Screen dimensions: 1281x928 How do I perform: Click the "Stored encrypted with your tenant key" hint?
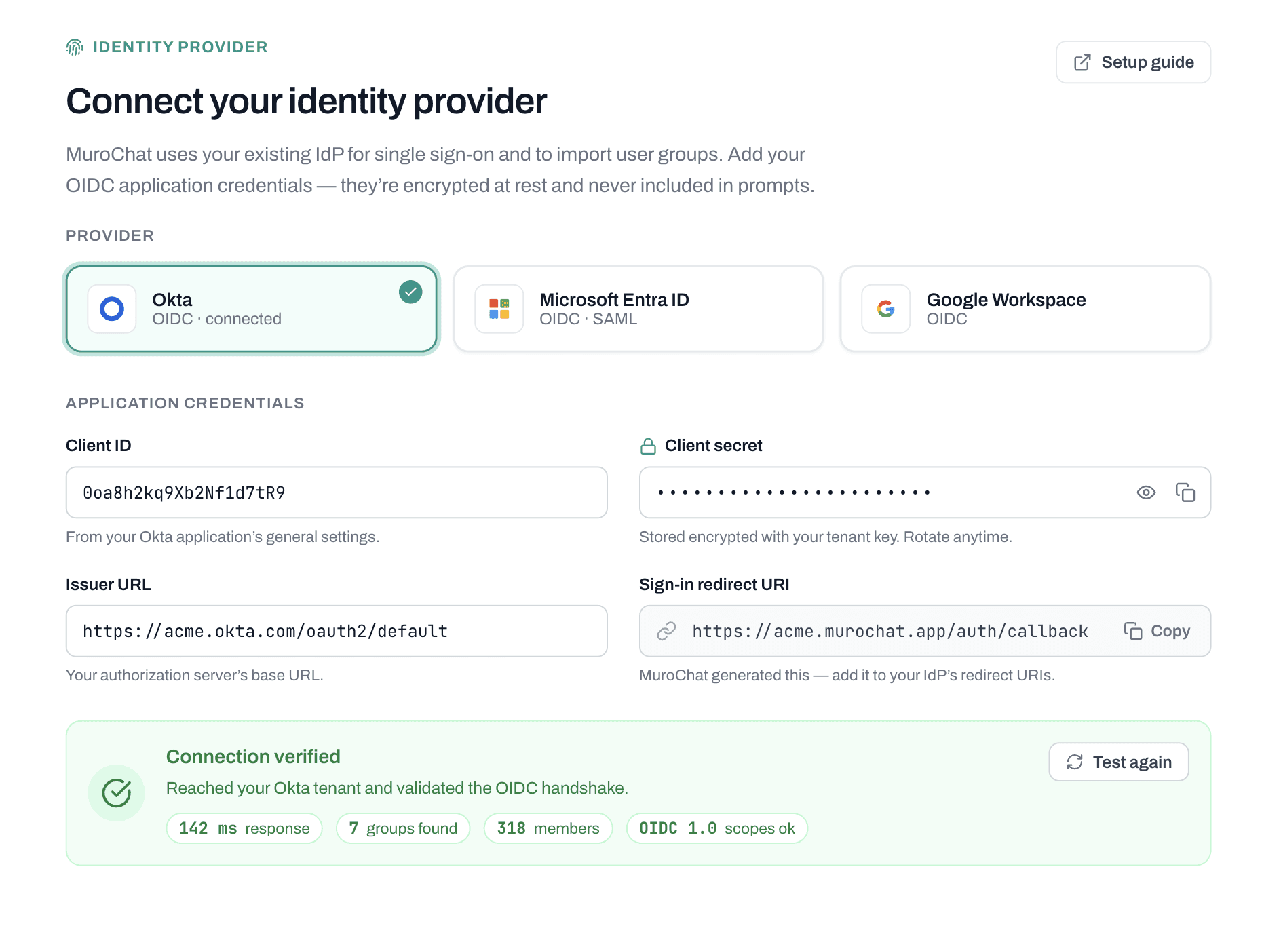(x=826, y=537)
